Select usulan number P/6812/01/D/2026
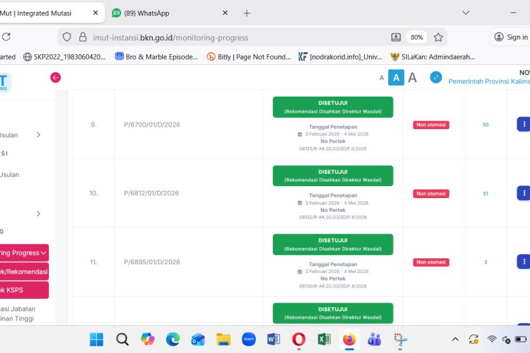 [152, 193]
